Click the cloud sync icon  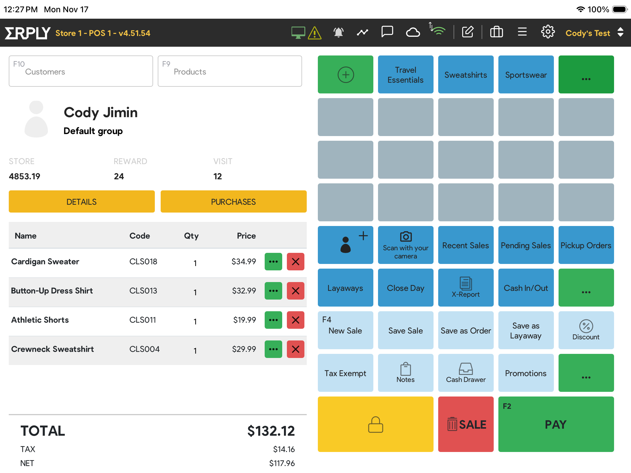pos(413,32)
